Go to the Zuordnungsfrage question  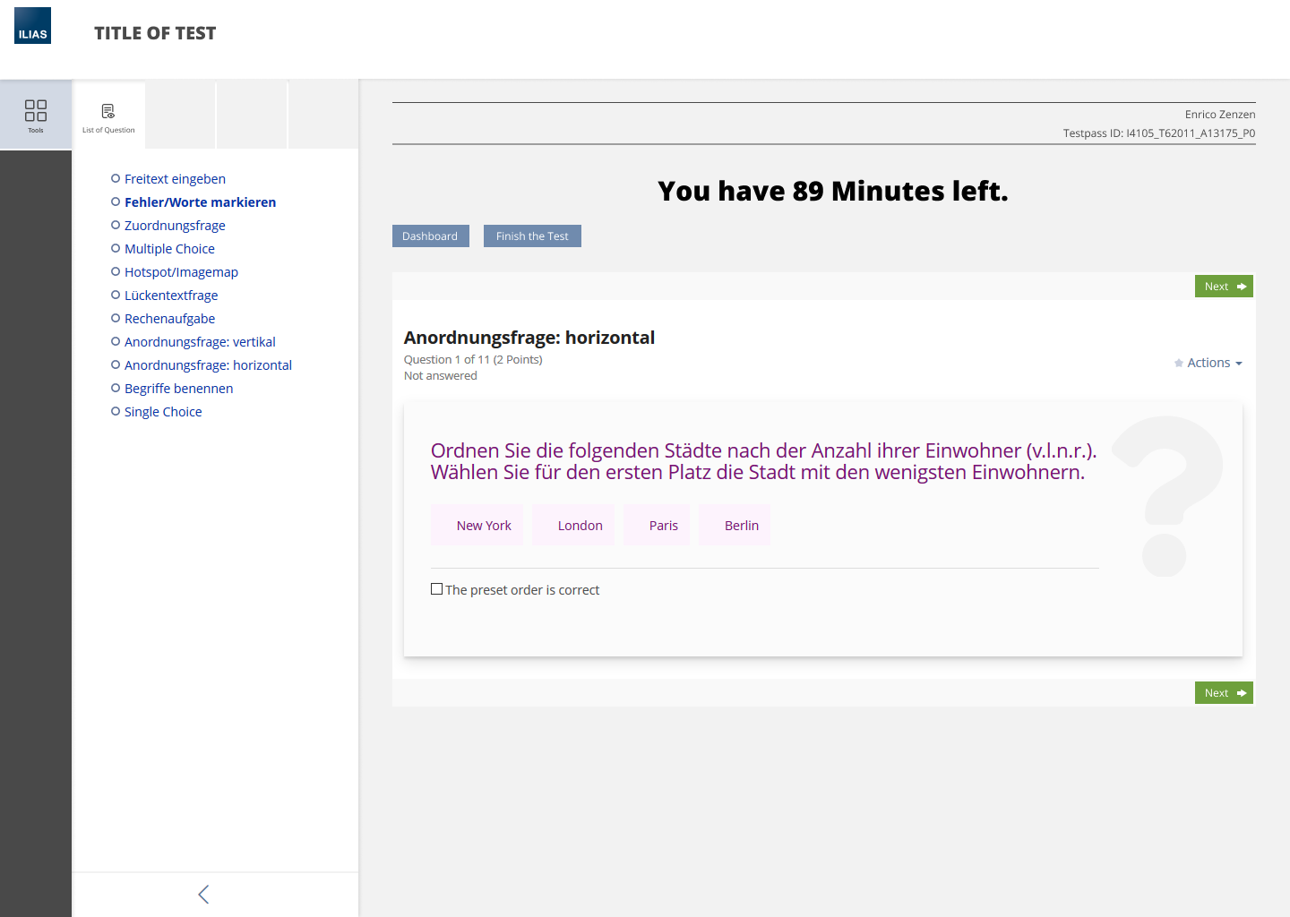pos(175,226)
